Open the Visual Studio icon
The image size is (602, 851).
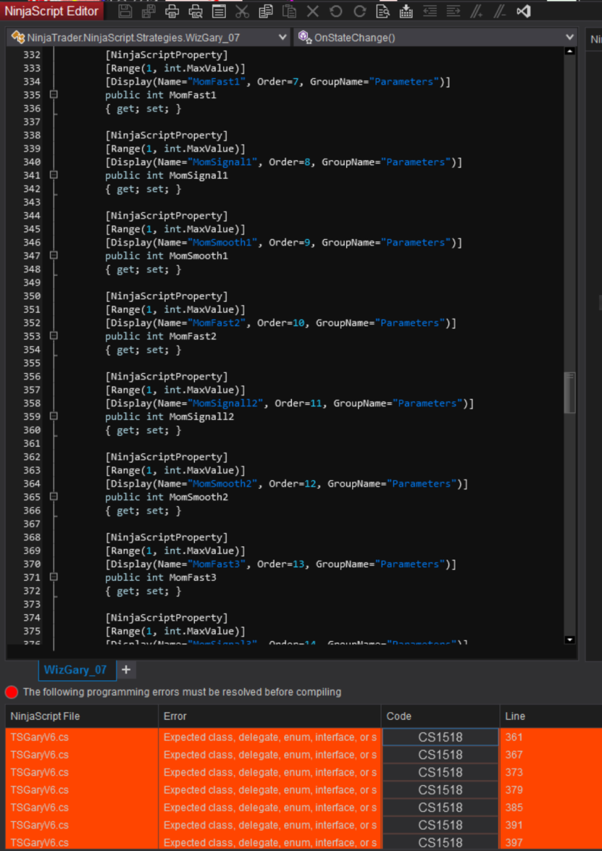point(523,11)
